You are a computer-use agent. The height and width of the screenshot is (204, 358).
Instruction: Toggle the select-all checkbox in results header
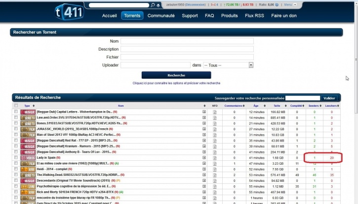(x=16, y=106)
